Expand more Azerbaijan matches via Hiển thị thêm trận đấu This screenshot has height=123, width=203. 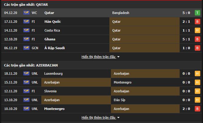[98, 118]
